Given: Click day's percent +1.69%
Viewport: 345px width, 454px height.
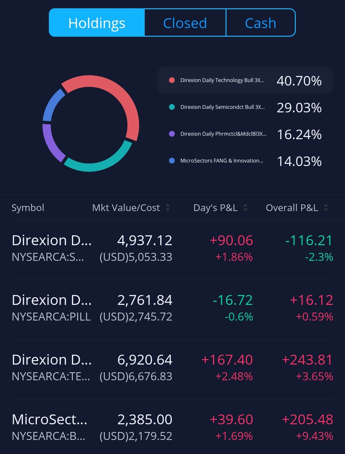Looking at the screenshot, I should 234,436.
